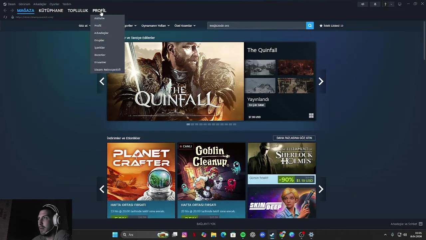Screen dimensions: 426x240
Task: Open Testament of Sherlock Holmes deal
Action: 282,163
